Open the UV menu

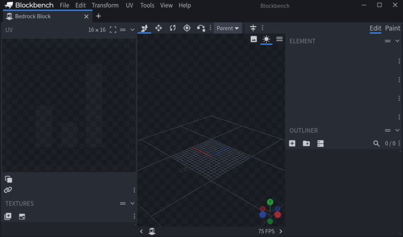[x=130, y=5]
